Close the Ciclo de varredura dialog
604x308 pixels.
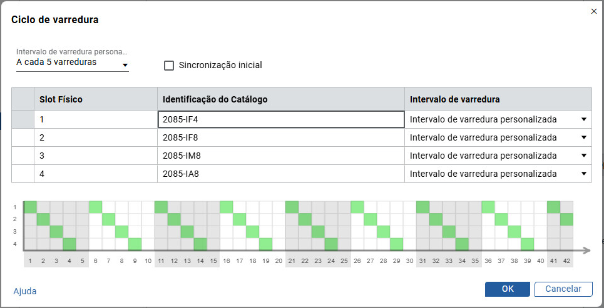[593, 11]
